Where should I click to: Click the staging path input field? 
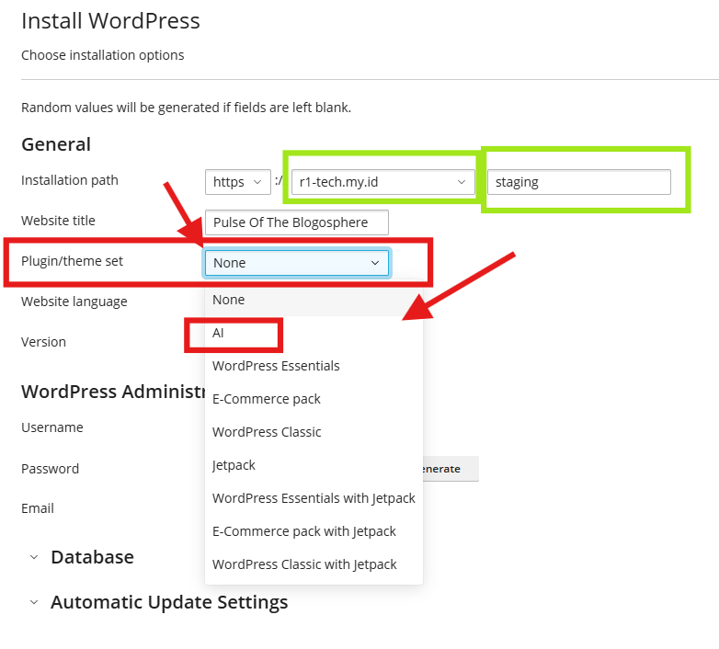(x=578, y=182)
